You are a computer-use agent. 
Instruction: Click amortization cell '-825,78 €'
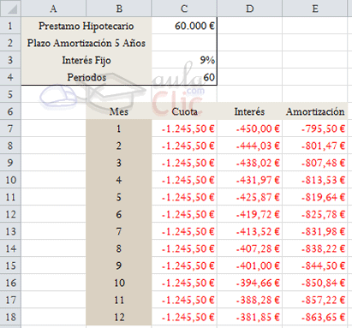click(x=315, y=214)
